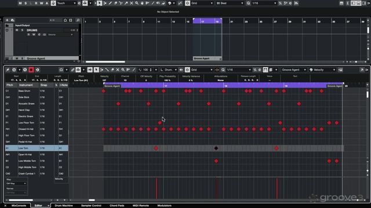
Task: Click the Instrument column header
Action: pos(28,85)
